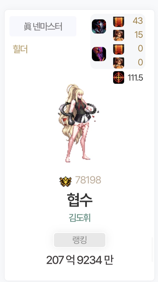This screenshot has height=282, width=158.
Task: Click the 랭킹 button
Action: click(x=80, y=240)
